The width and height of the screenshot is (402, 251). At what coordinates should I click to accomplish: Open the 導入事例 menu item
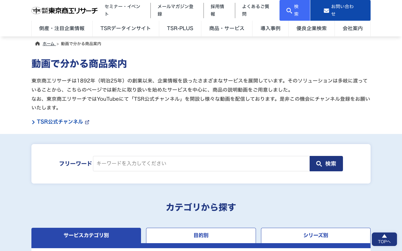click(x=270, y=29)
